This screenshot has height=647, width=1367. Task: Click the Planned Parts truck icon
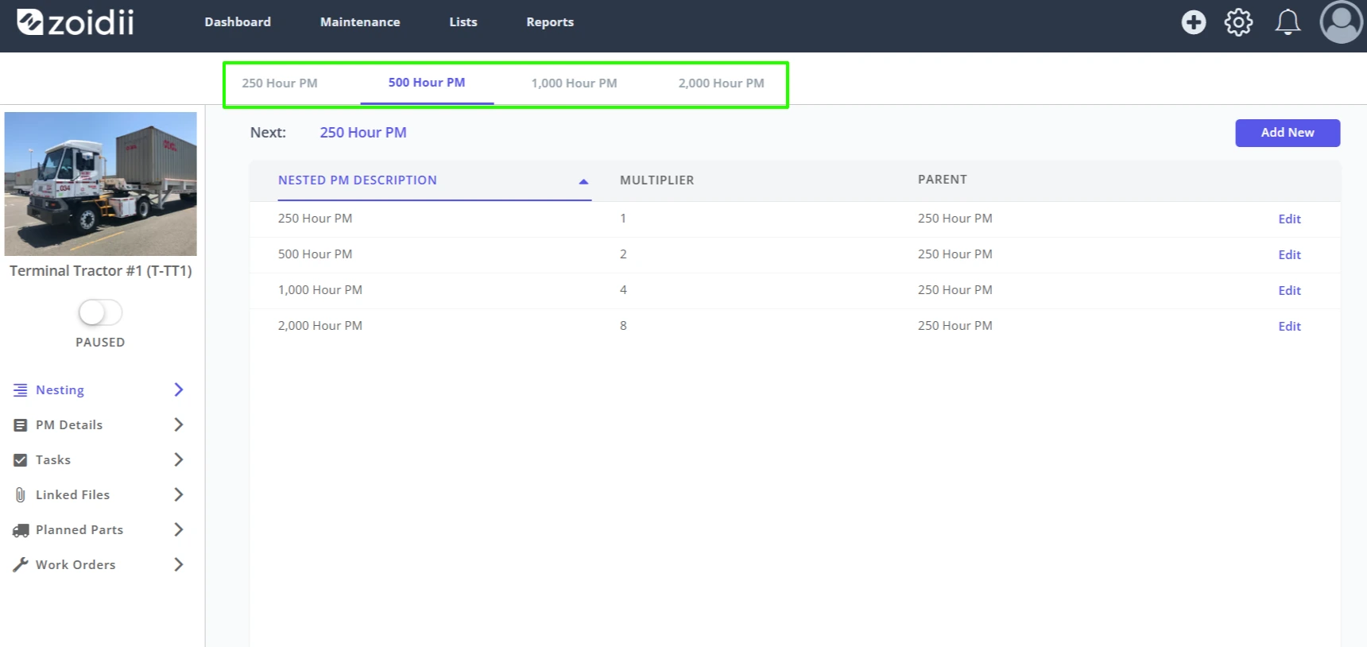21,530
